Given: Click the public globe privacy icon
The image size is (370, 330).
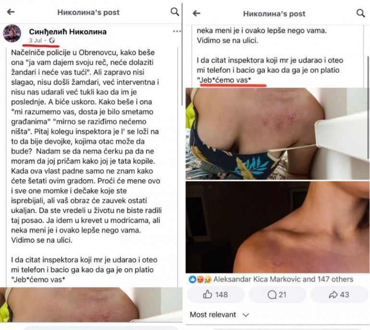Looking at the screenshot, I should [x=52, y=40].
